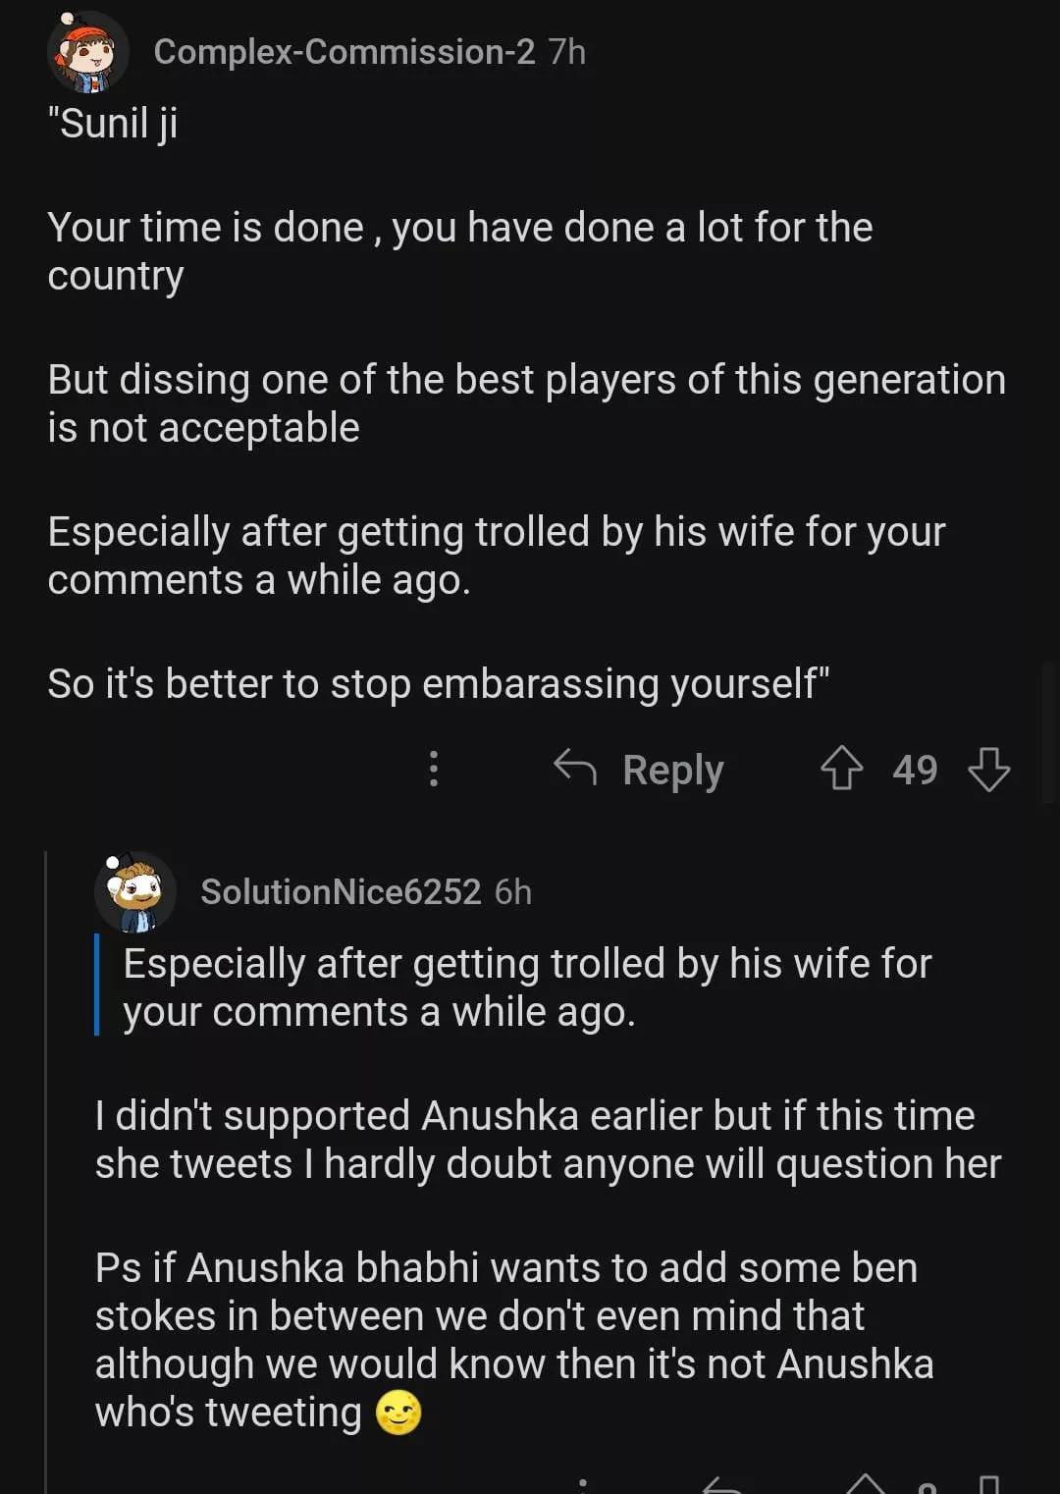
Task: Visit the Complex-Commission-2 user profile
Action: [x=344, y=52]
